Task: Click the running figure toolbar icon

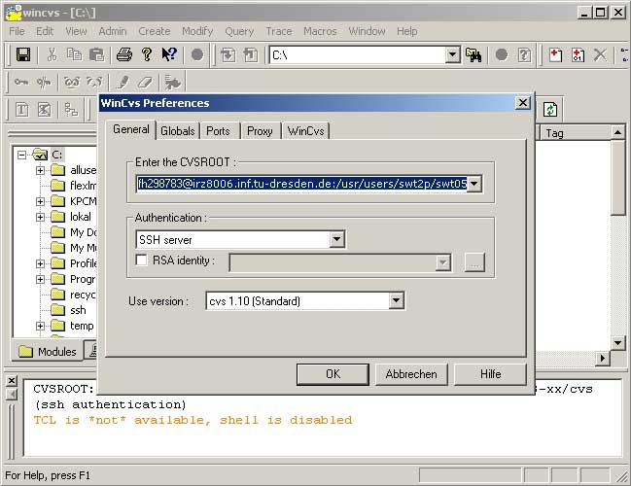Action: point(173,83)
